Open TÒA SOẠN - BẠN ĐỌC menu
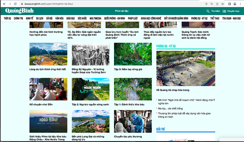244x142 pixels. point(231,18)
